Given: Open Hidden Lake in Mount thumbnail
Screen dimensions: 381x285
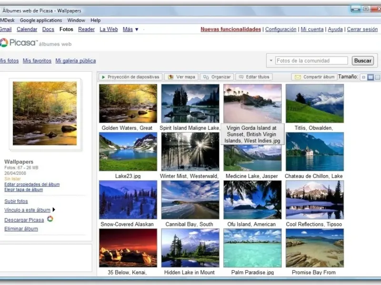Looking at the screenshot, I should (x=190, y=248).
